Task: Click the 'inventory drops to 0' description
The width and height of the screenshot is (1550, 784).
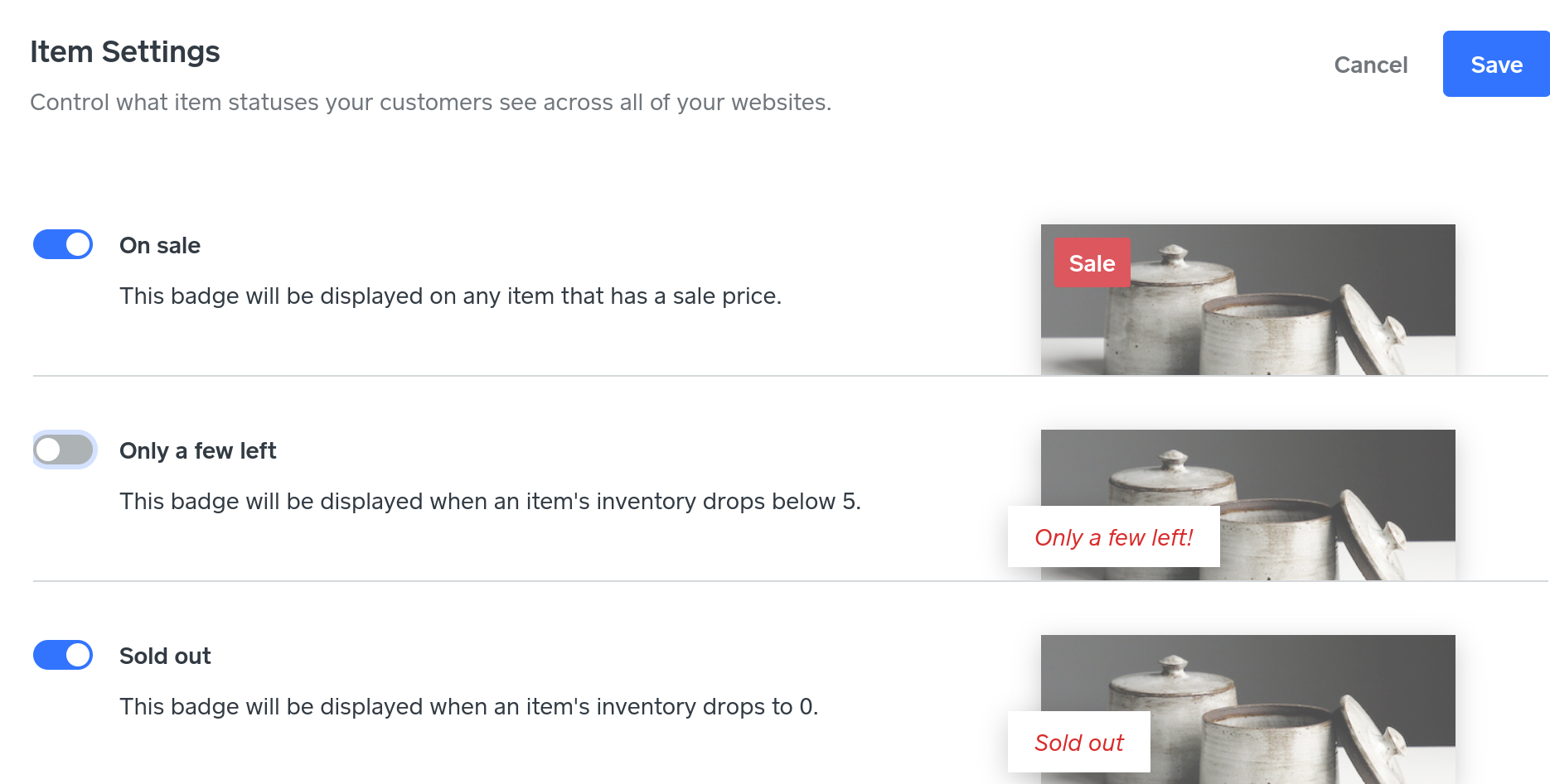Action: (x=468, y=707)
